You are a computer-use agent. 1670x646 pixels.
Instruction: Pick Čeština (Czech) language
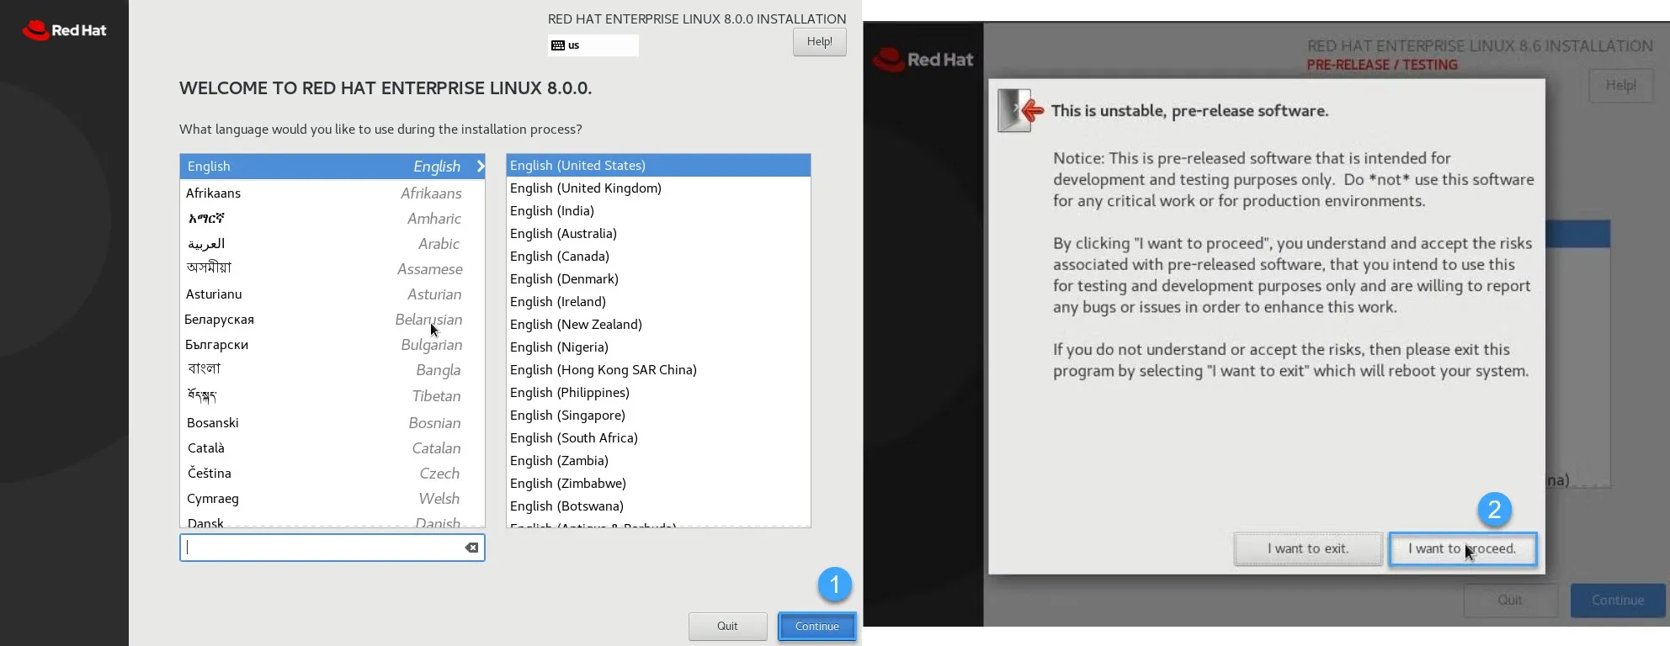coord(332,474)
